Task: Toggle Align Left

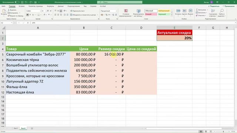Action: (56, 15)
